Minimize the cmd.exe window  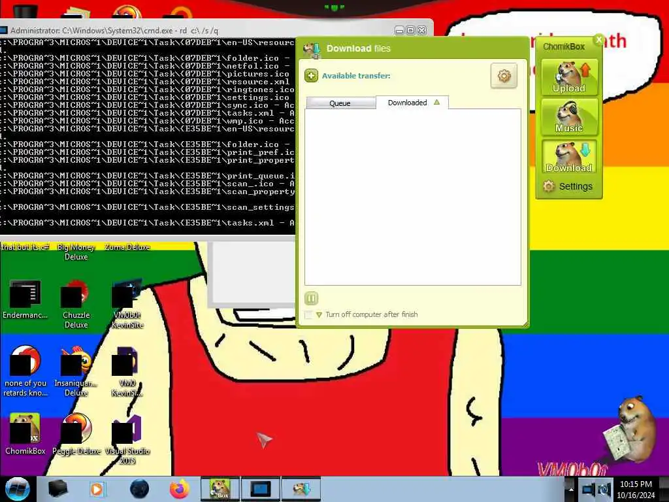click(399, 30)
